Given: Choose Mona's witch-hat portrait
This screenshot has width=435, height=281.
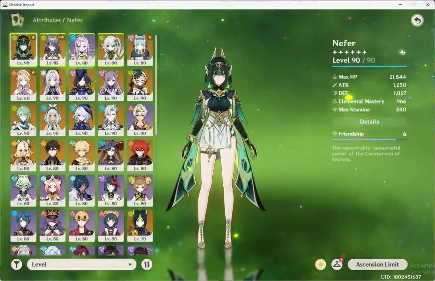Looking at the screenshot, I should [x=110, y=155].
